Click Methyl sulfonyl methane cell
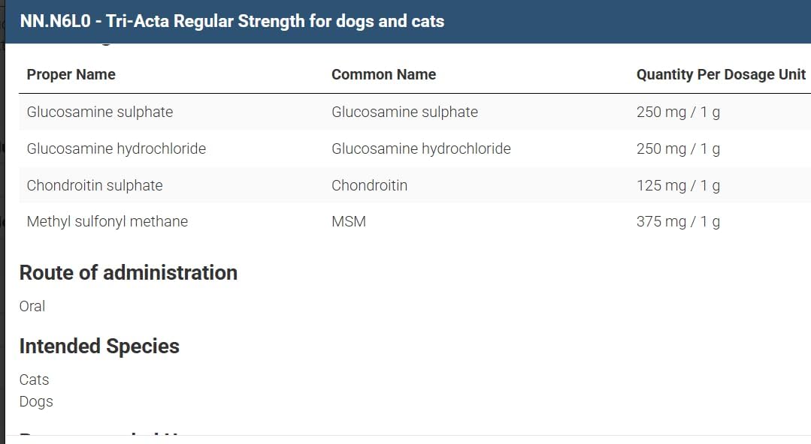The width and height of the screenshot is (811, 444). pos(107,221)
